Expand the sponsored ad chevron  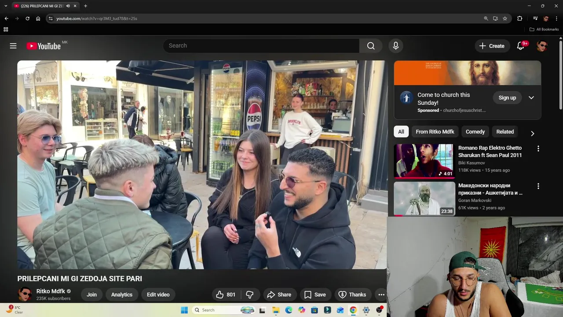(x=531, y=98)
